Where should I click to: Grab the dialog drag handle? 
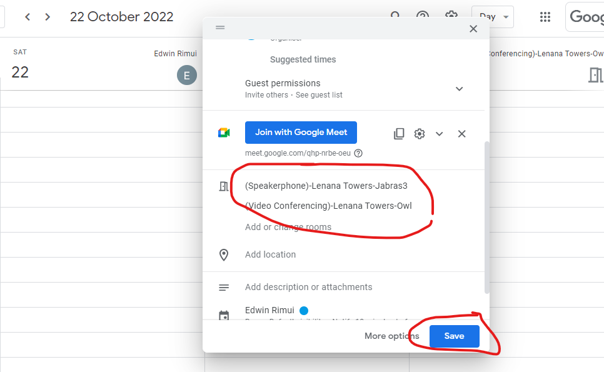220,28
